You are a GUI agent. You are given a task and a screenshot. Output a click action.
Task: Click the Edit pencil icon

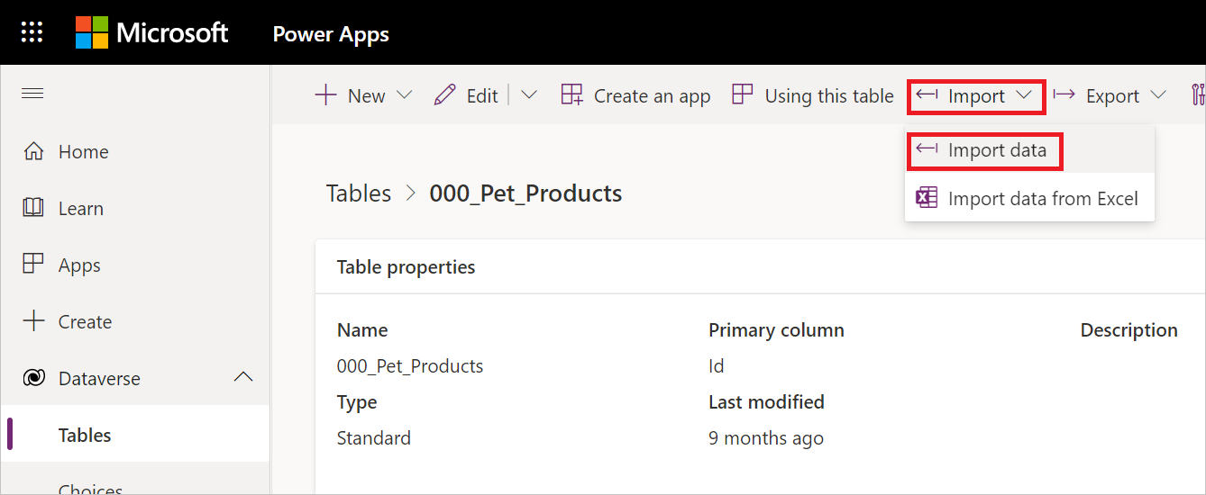[x=444, y=95]
